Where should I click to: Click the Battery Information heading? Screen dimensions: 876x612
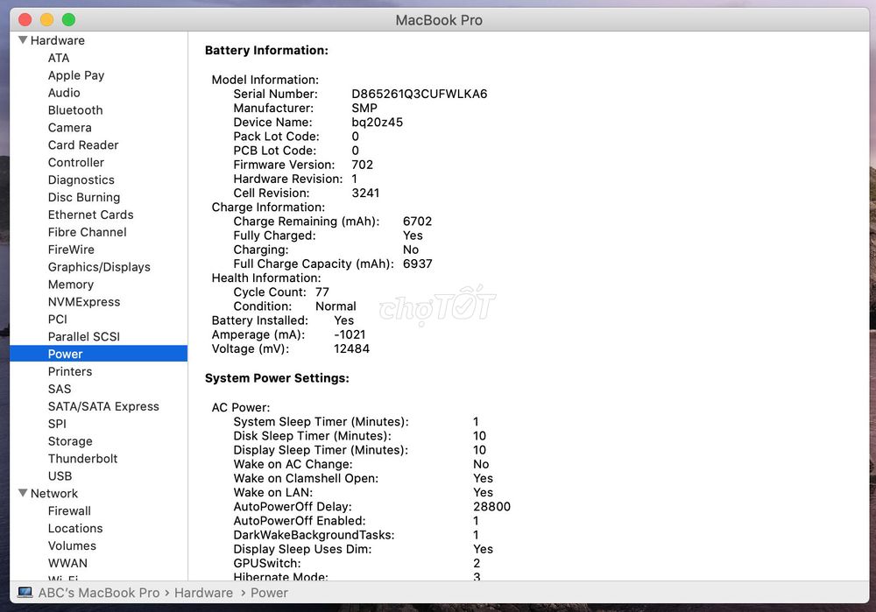coord(266,50)
